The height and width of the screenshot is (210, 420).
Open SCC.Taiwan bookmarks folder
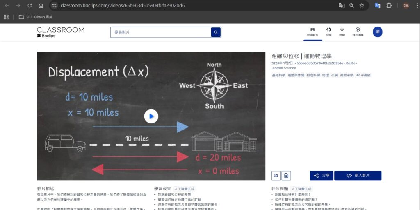point(36,17)
